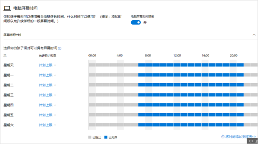Open the feedback chat icon at bottom right
This screenshot has height=144, width=258.
click(251, 141)
